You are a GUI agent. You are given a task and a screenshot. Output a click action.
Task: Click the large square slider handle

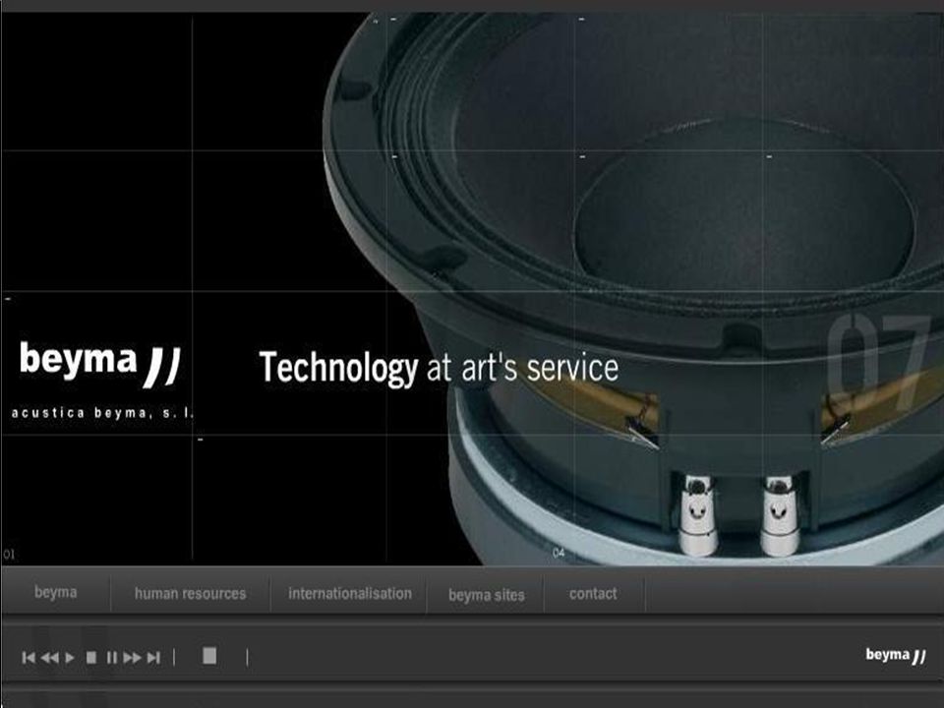[x=209, y=656]
